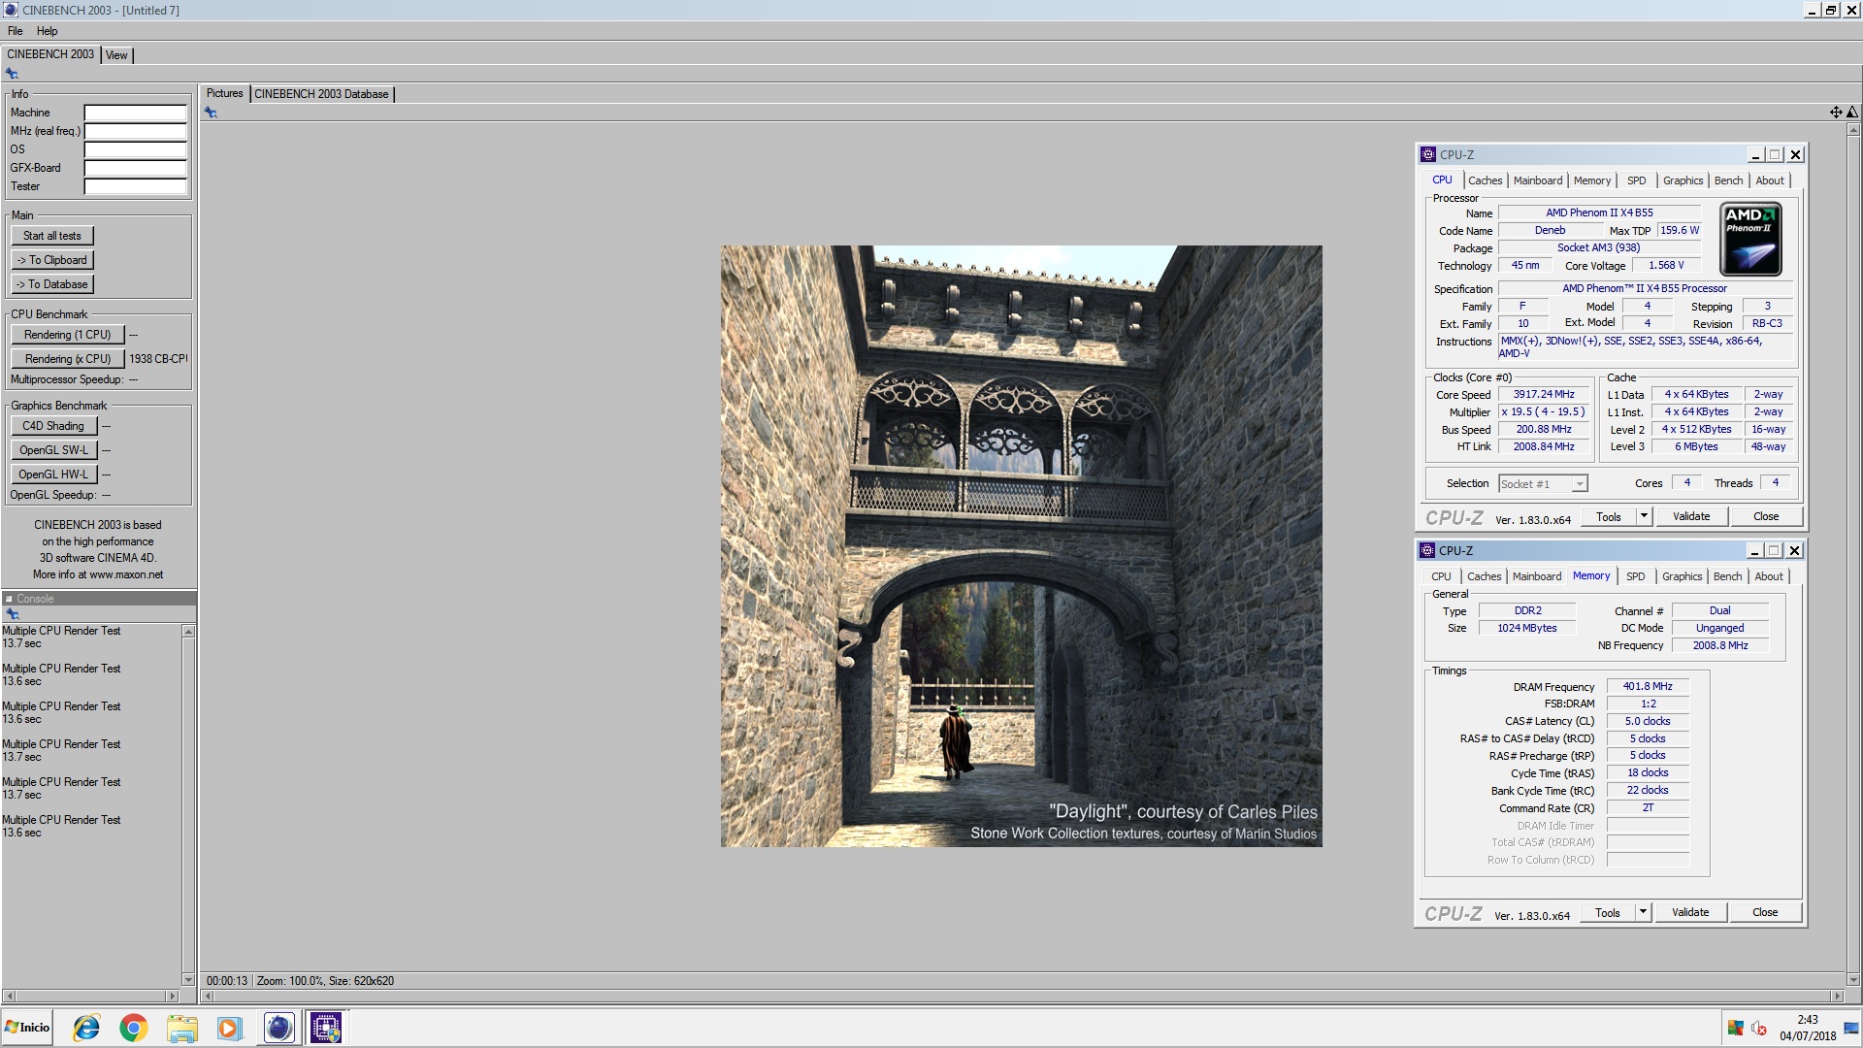The height and width of the screenshot is (1048, 1863).
Task: Open About tab in top CPU-Z window
Action: point(1770,180)
